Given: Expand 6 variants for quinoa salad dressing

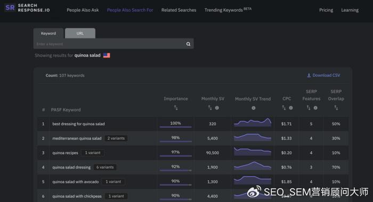Looking at the screenshot, I should [x=105, y=167].
